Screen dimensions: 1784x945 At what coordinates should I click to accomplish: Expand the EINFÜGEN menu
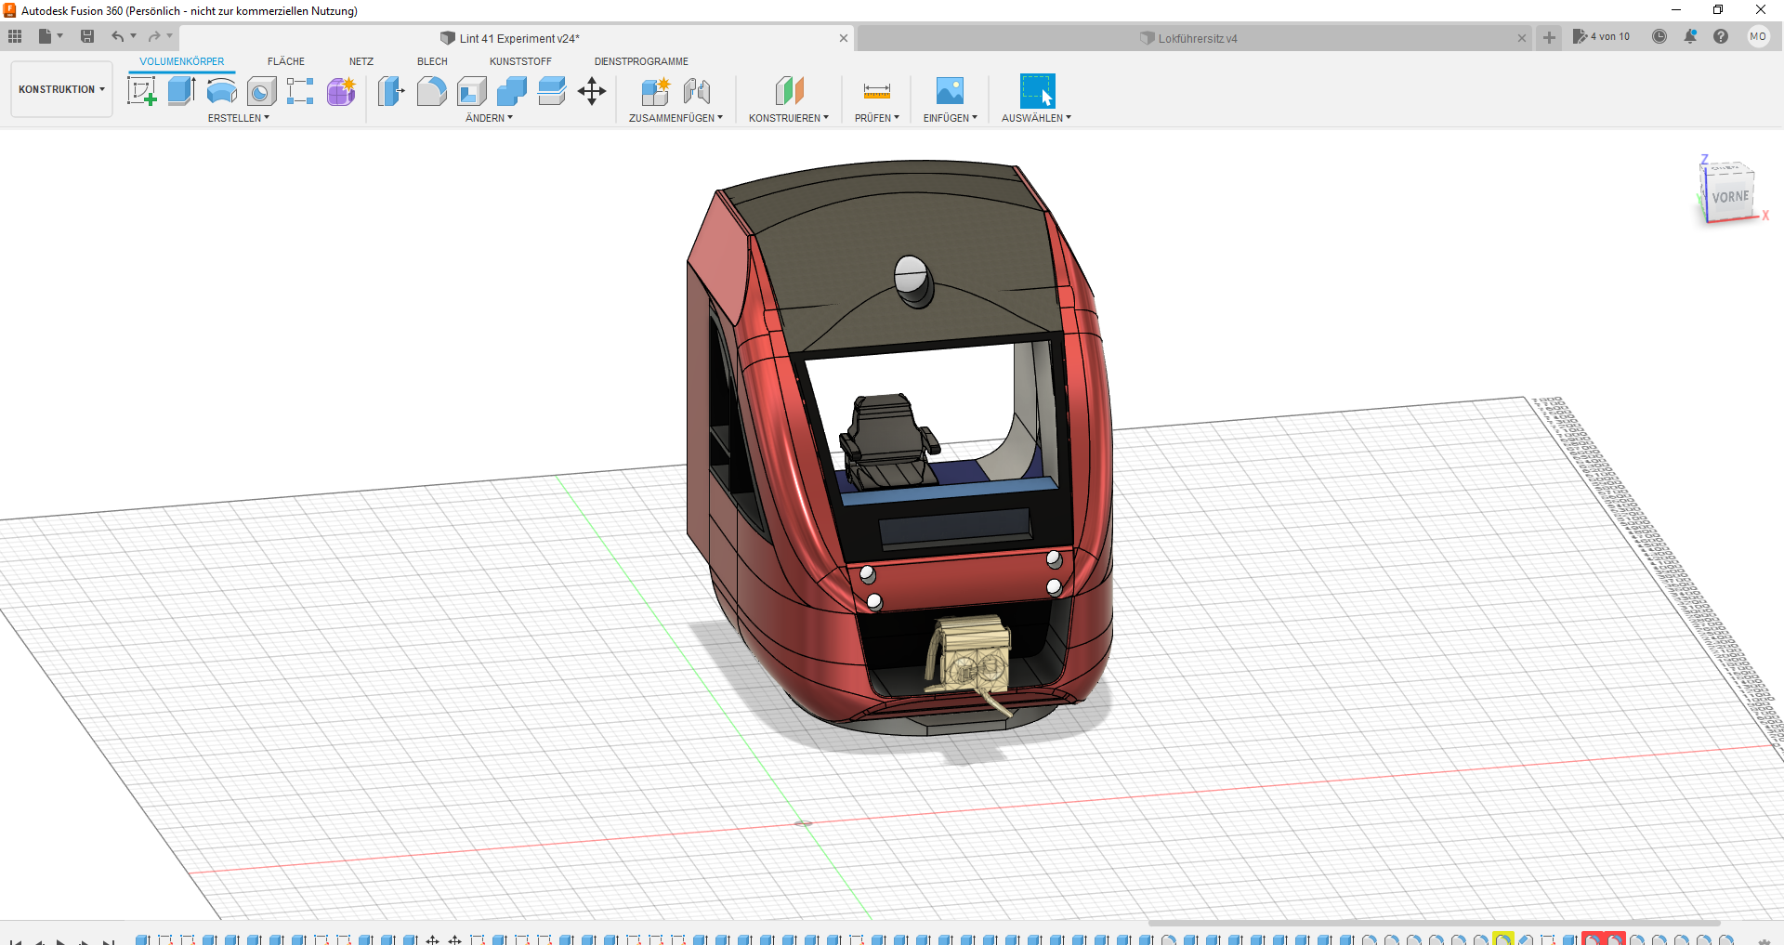coord(950,118)
